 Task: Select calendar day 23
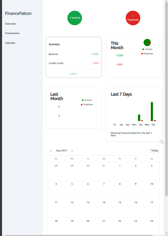(x=136, y=221)
